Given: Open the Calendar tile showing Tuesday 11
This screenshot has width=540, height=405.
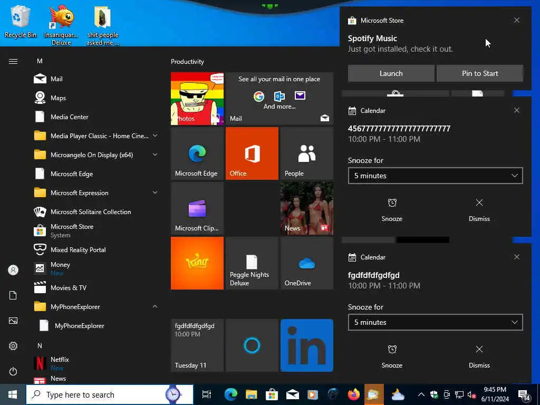Looking at the screenshot, I should 197,345.
